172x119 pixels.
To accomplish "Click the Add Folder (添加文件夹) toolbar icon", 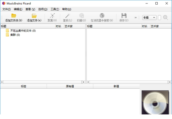I will pyautogui.click(x=13, y=16).
